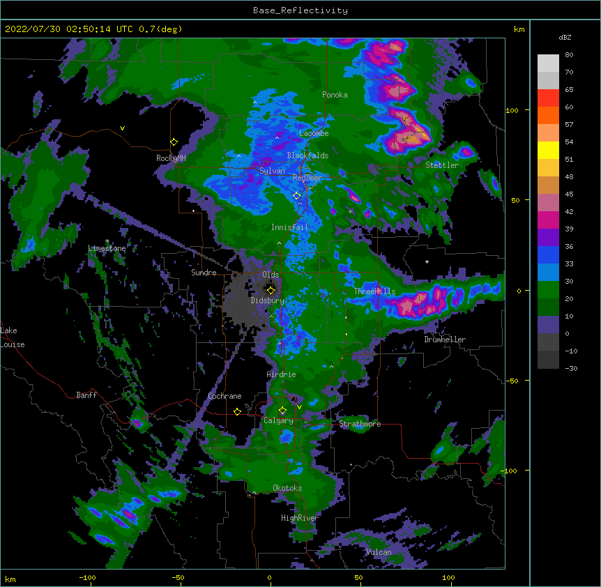The image size is (601, 587).
Task: Click the -30 value in the dBZ legend
Action: pos(571,368)
